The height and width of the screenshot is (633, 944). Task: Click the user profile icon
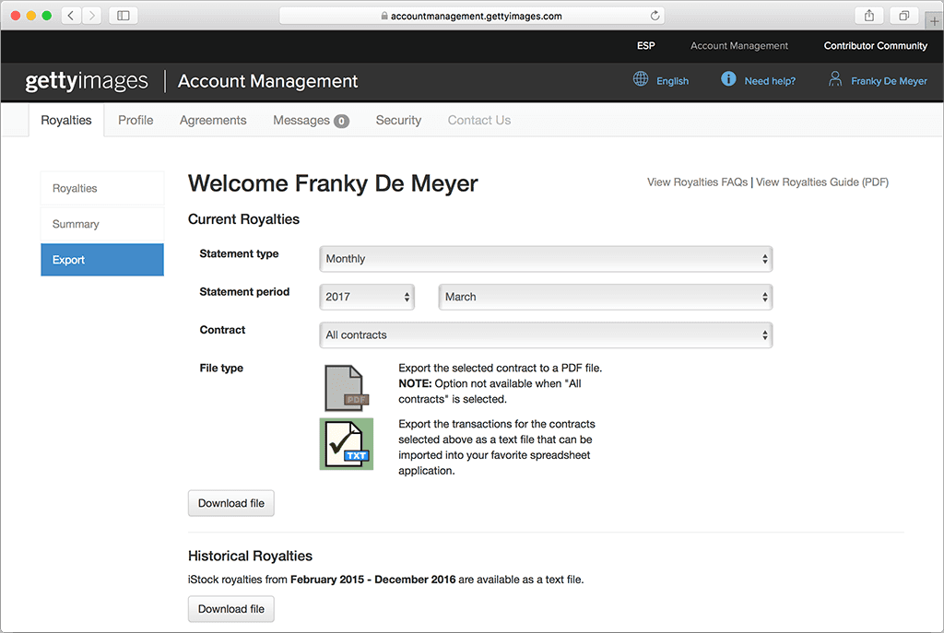coord(835,79)
